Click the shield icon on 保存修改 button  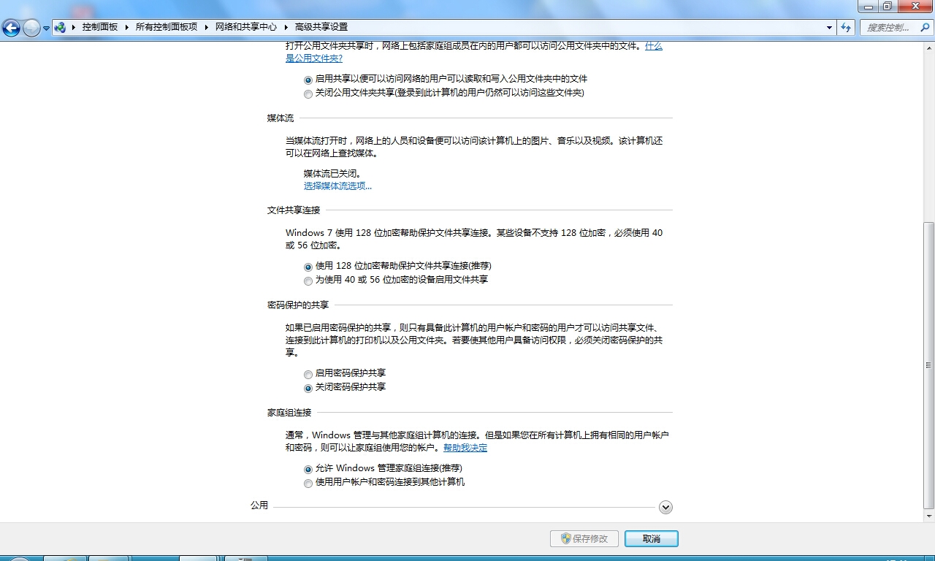[565, 538]
